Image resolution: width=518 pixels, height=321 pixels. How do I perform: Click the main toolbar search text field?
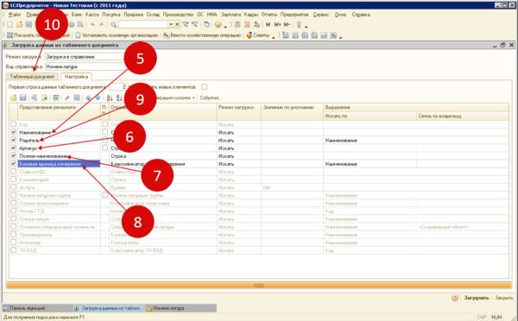pos(143,25)
